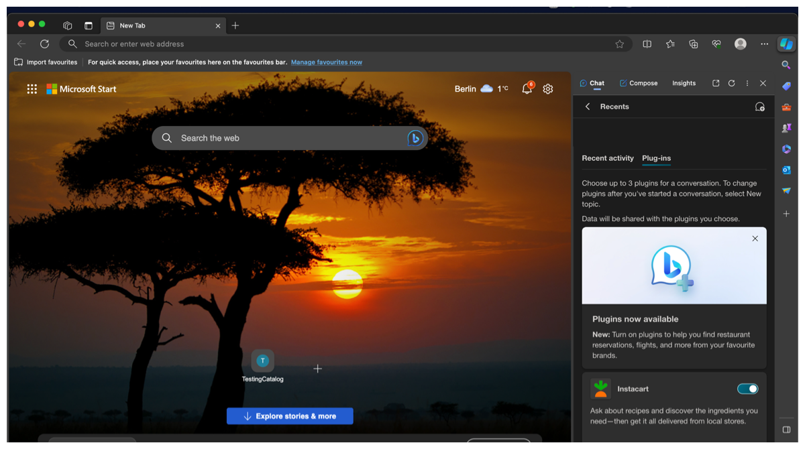Open the Collections icon on the toolbar
Screen dimensions: 805x449
693,44
